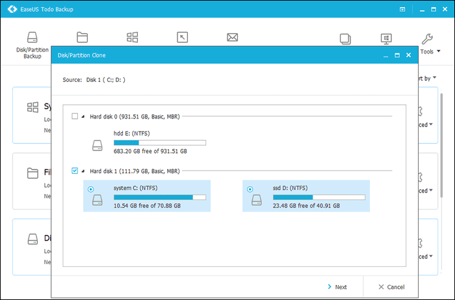Click the "Source: Disk 1 ( C:; D: )" text
455x300 pixels.
[94, 80]
